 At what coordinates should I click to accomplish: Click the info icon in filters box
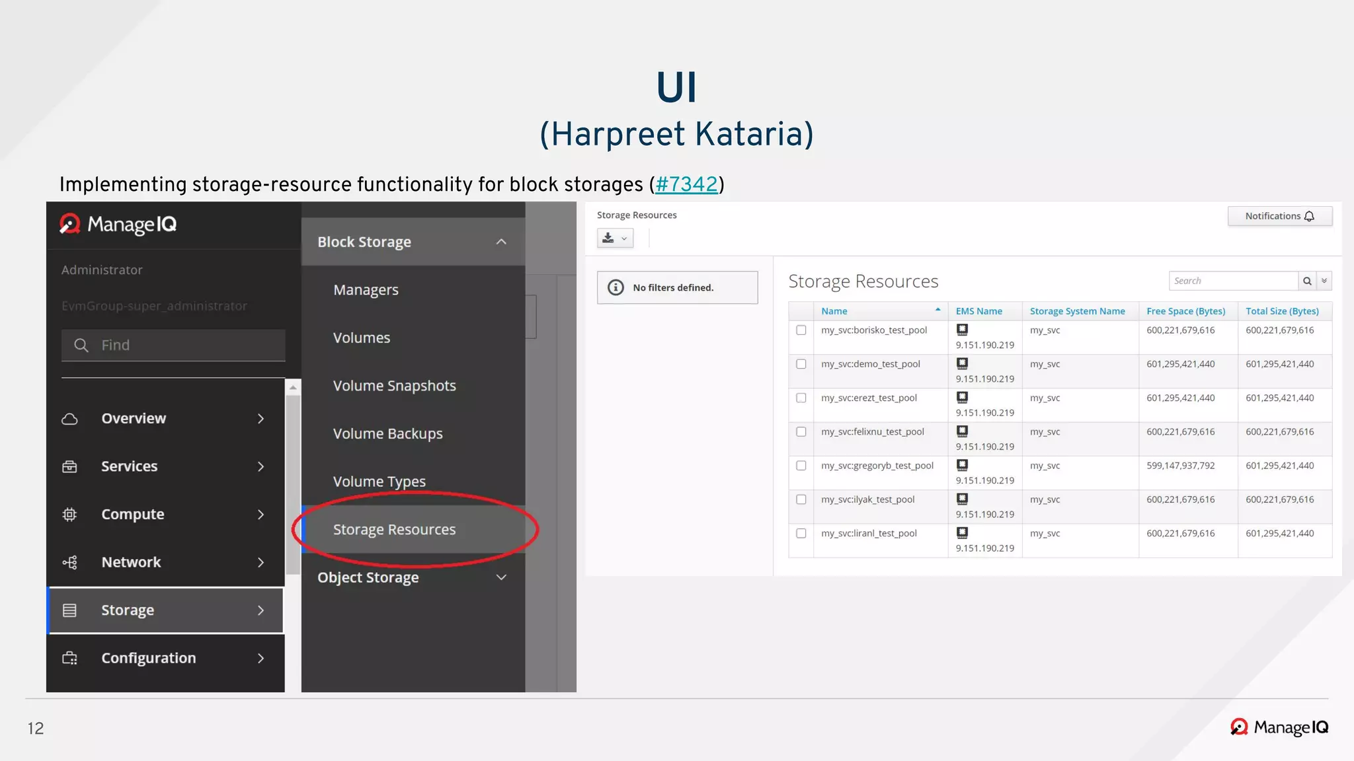pyautogui.click(x=616, y=287)
